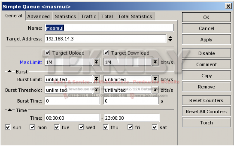The width and height of the screenshot is (234, 146).
Task: Uncheck the wed day checkbox
Action: point(81,127)
